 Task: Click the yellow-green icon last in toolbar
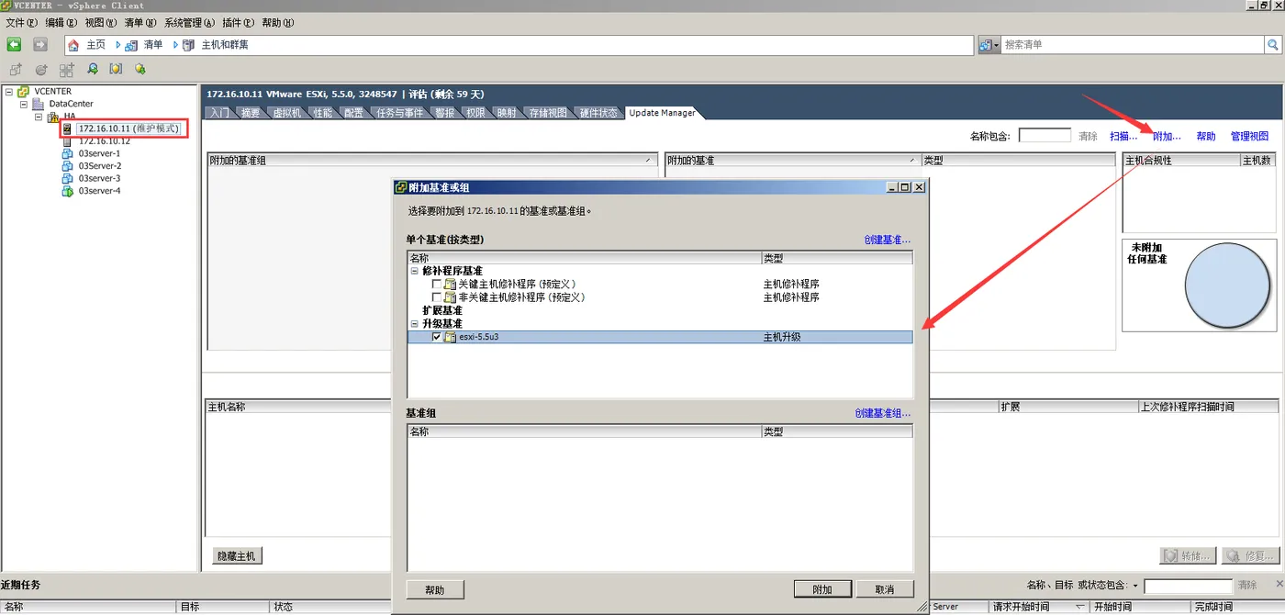click(x=140, y=69)
